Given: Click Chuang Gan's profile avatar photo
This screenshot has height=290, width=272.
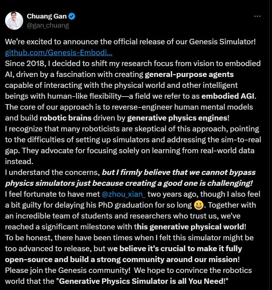Looking at the screenshot, I should (14, 21).
